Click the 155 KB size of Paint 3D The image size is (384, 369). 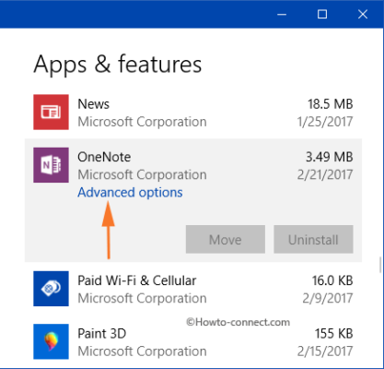click(333, 334)
